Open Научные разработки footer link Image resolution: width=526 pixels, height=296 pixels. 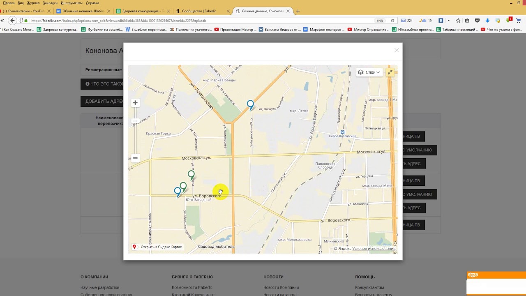(100, 287)
